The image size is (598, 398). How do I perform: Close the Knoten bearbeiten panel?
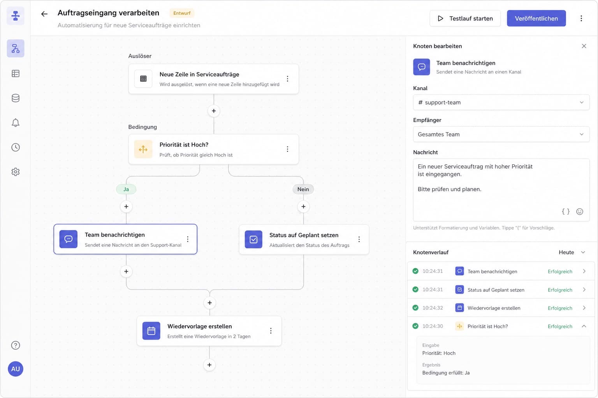584,46
